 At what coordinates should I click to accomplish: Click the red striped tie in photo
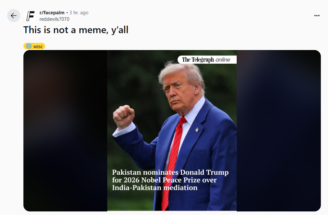tap(173, 163)
